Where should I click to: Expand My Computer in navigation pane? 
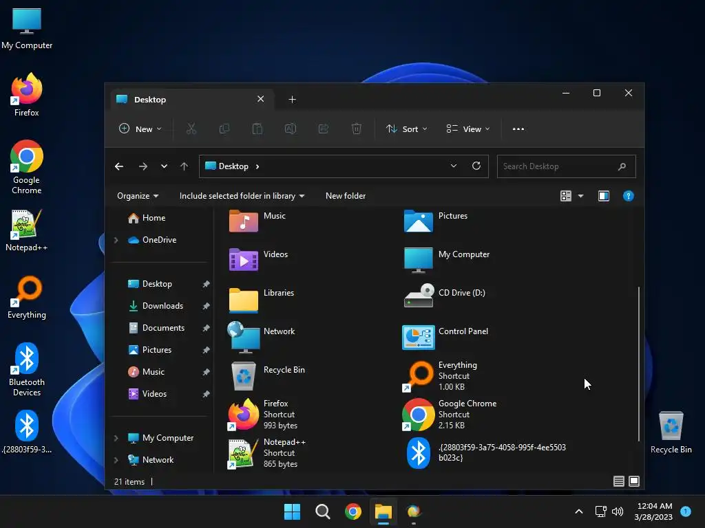click(116, 438)
